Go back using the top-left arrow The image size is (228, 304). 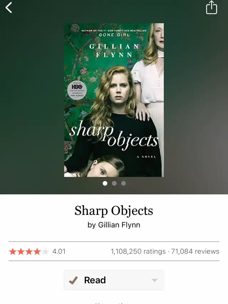click(x=9, y=8)
